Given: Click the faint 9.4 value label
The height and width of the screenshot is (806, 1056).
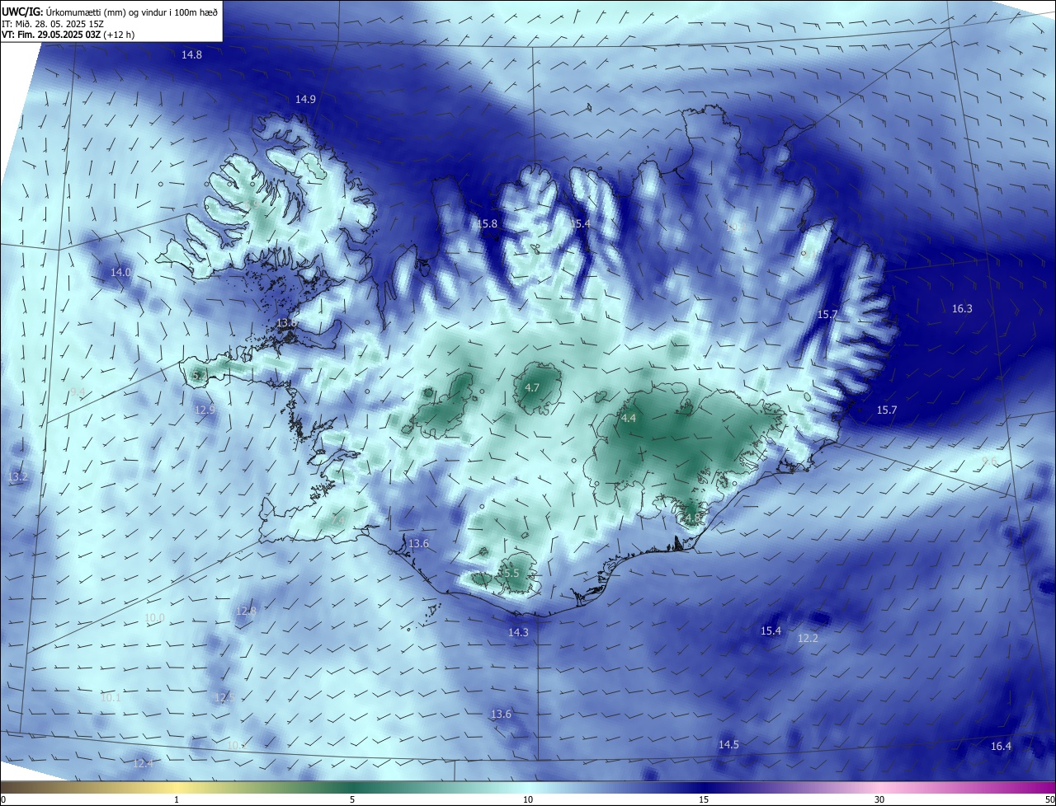Looking at the screenshot, I should pos(78,391).
